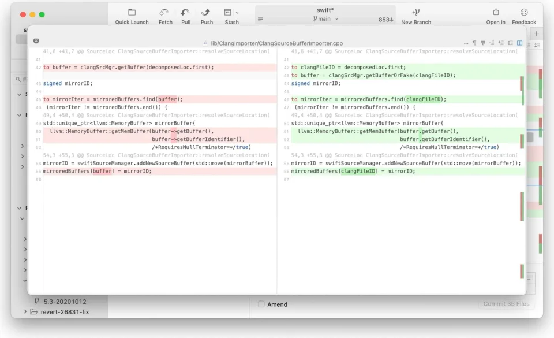Toggle ignore whitespace in the diff header

(x=466, y=43)
